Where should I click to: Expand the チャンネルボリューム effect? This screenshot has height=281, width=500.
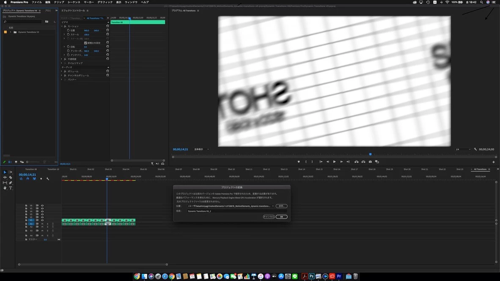pyautogui.click(x=62, y=76)
